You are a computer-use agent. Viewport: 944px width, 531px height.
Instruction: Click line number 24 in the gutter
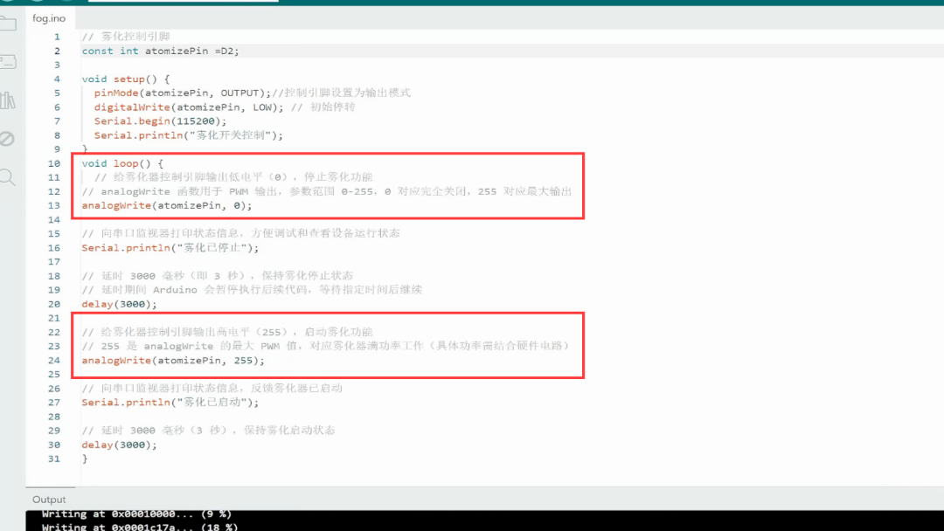tap(54, 360)
